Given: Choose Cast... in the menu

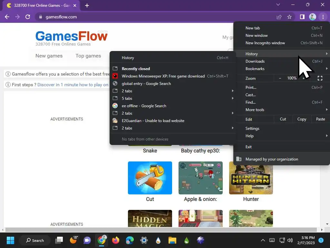Looking at the screenshot, I should [x=282, y=95].
